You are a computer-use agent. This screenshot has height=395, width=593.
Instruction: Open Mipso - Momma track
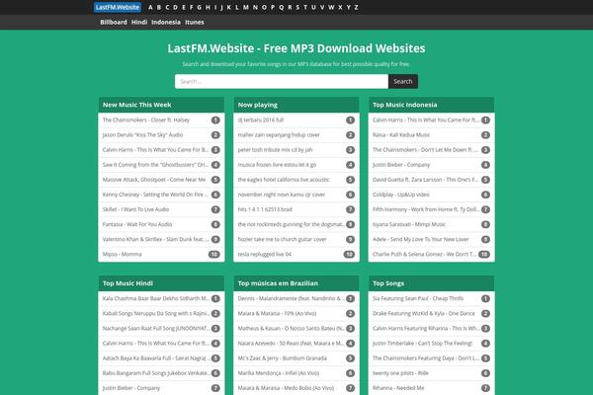(122, 254)
